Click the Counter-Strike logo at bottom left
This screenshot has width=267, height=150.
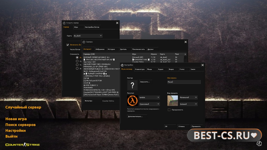(x=23, y=145)
